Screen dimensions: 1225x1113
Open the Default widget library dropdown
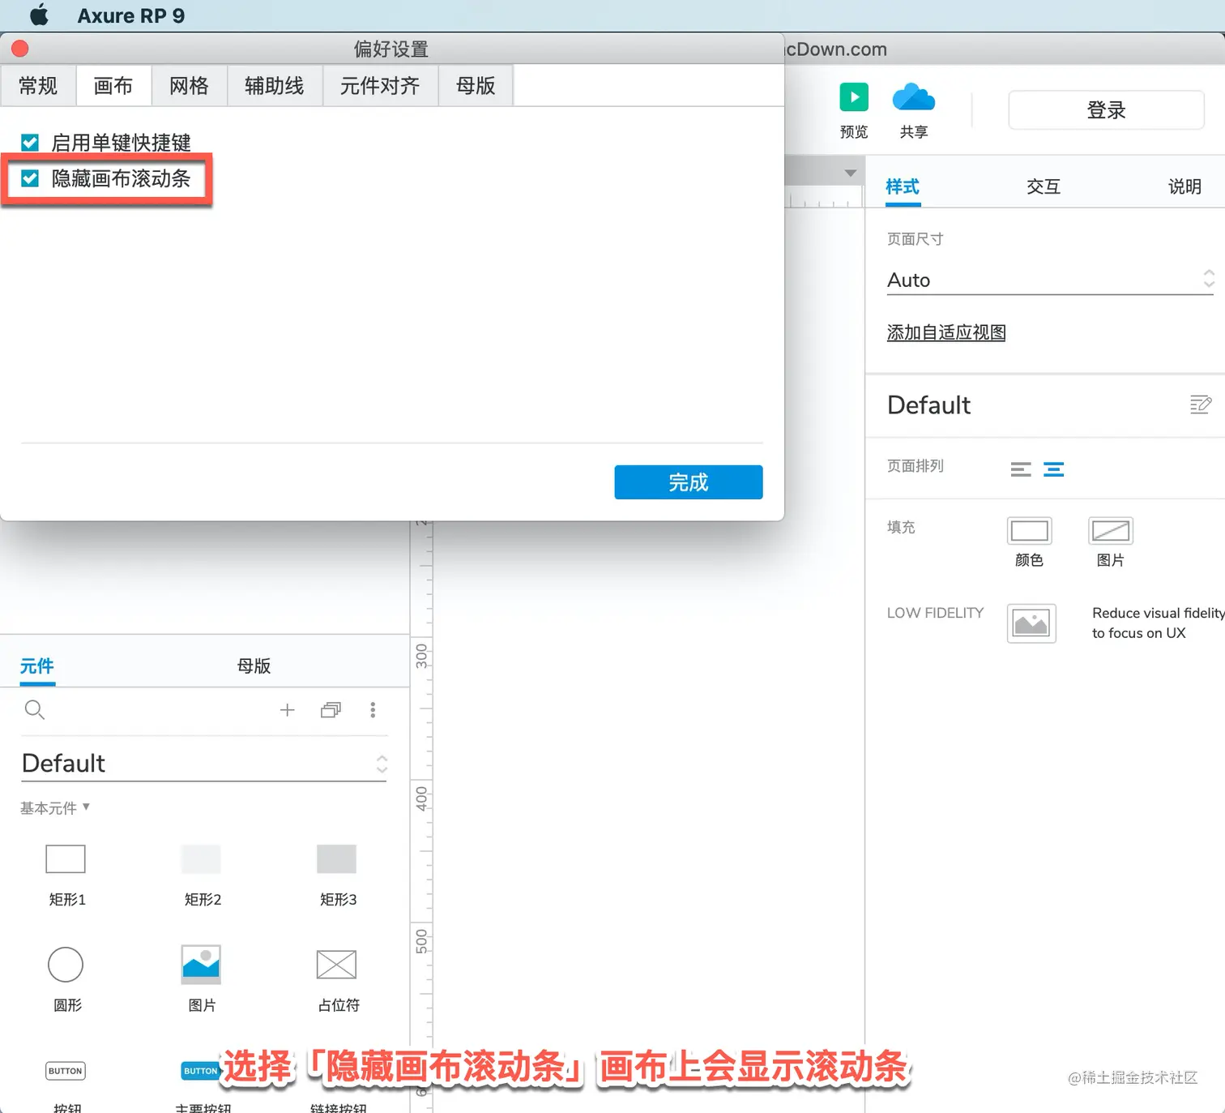pos(204,764)
